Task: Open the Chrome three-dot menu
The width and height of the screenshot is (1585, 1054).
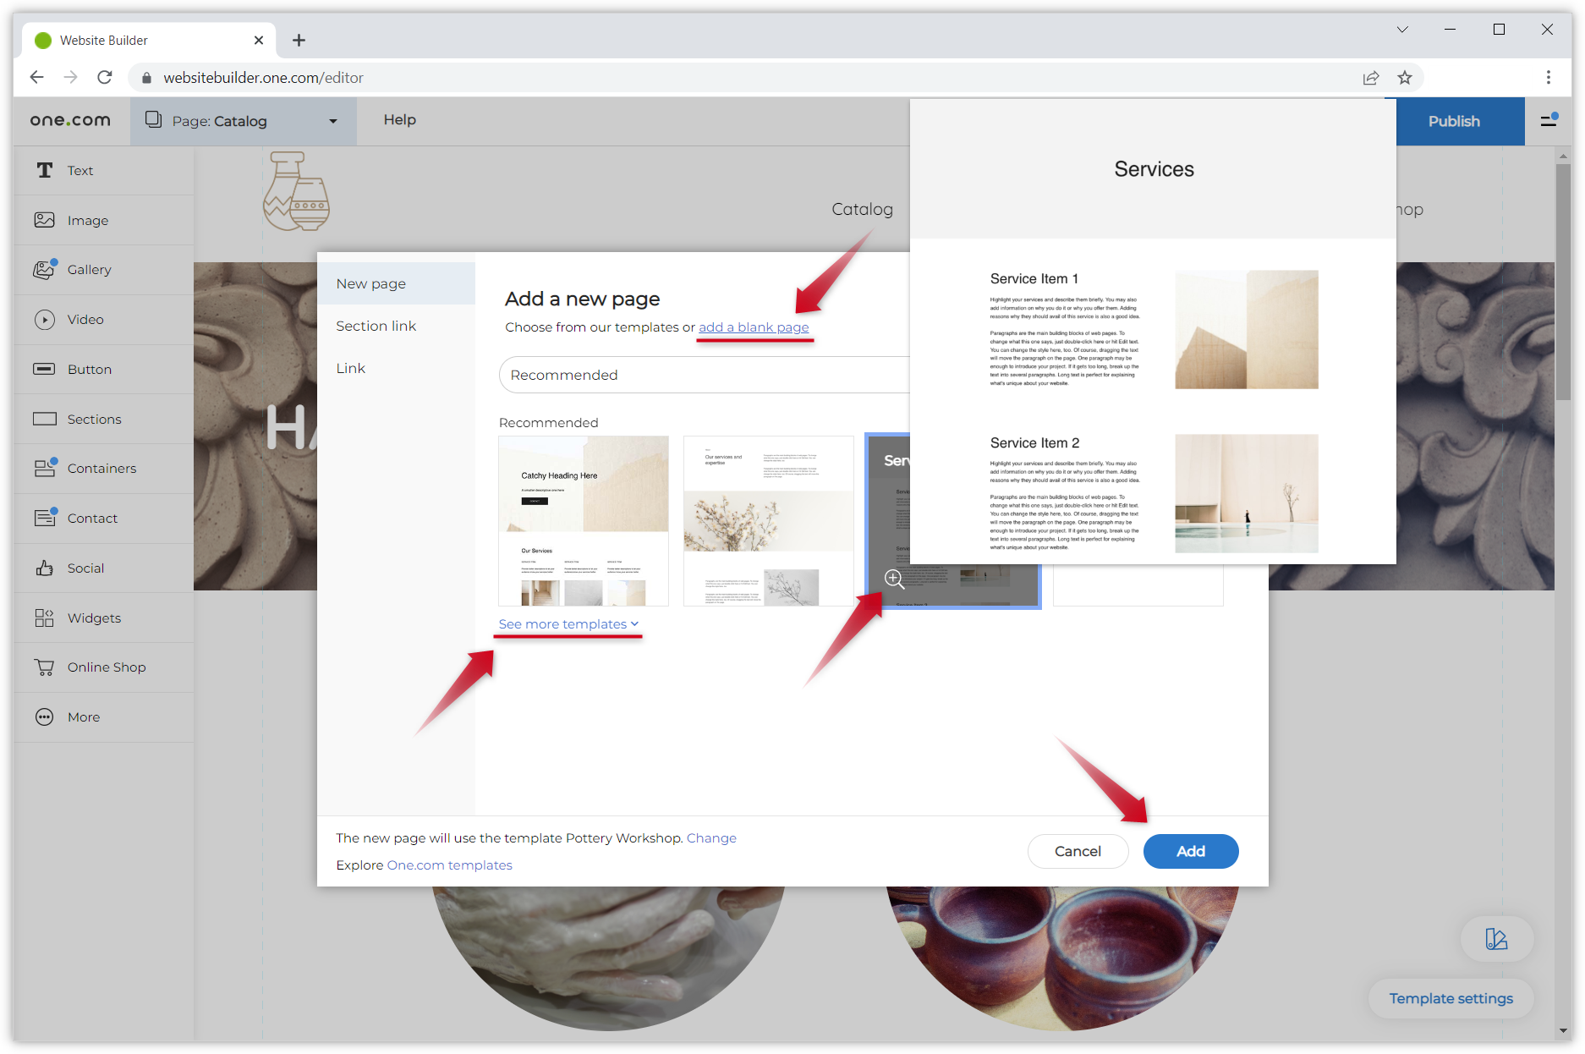Action: tap(1549, 78)
